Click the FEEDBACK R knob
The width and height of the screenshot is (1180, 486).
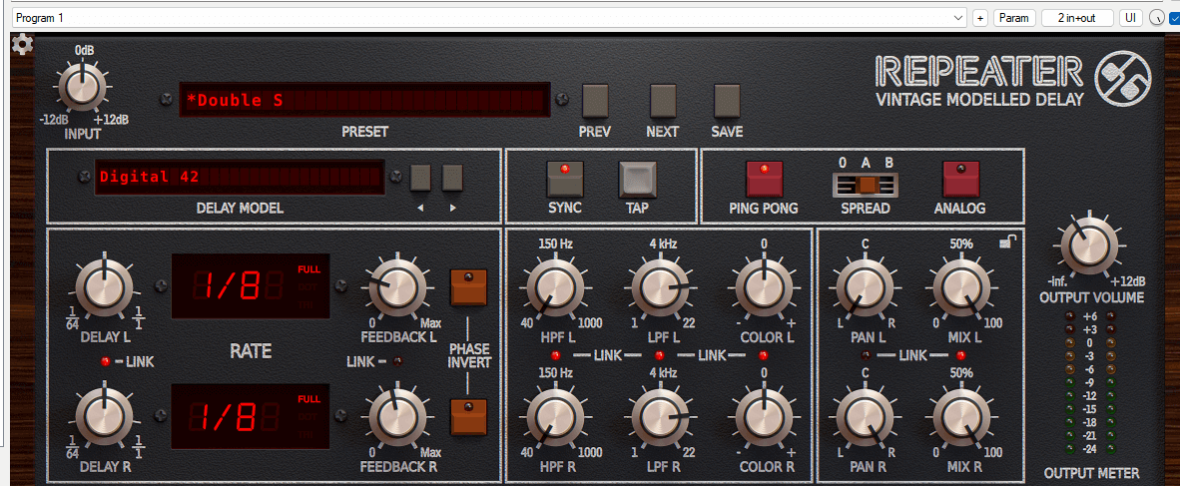coord(396,417)
